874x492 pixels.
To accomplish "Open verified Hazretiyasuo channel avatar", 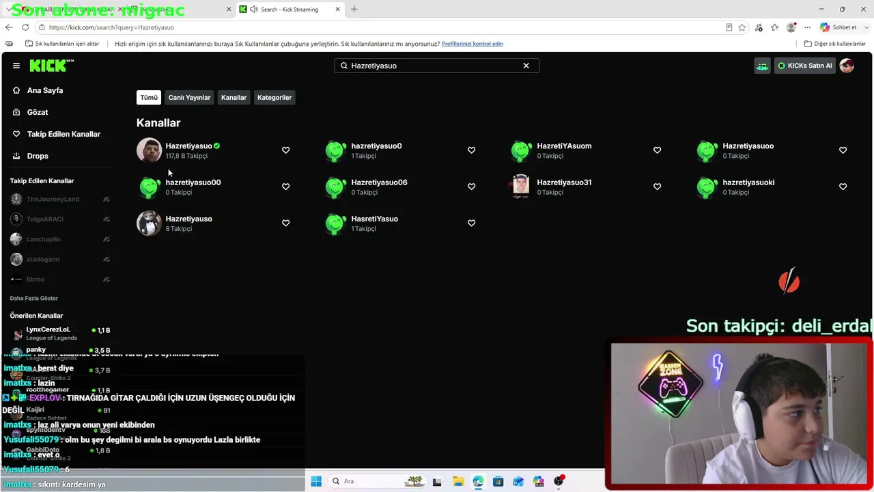I will [149, 150].
